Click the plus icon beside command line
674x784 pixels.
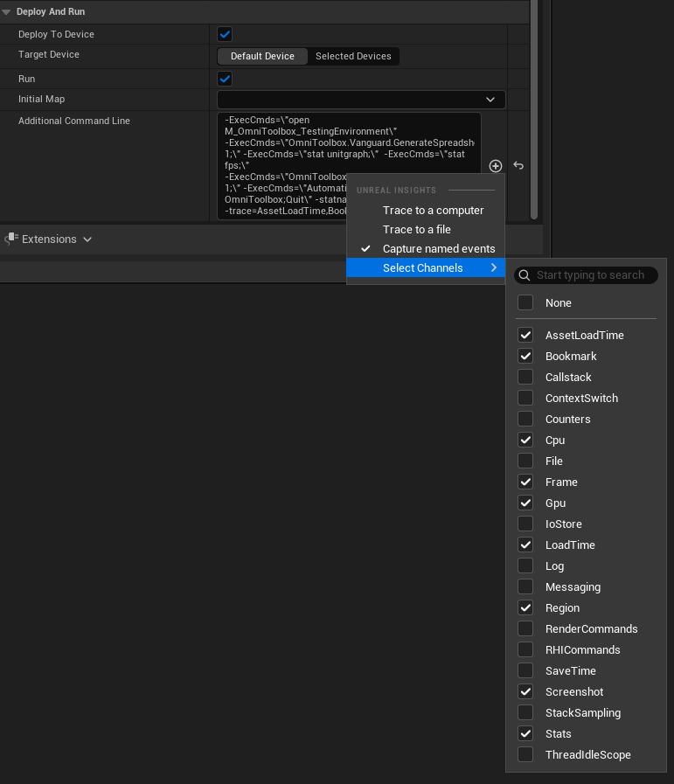(x=496, y=166)
